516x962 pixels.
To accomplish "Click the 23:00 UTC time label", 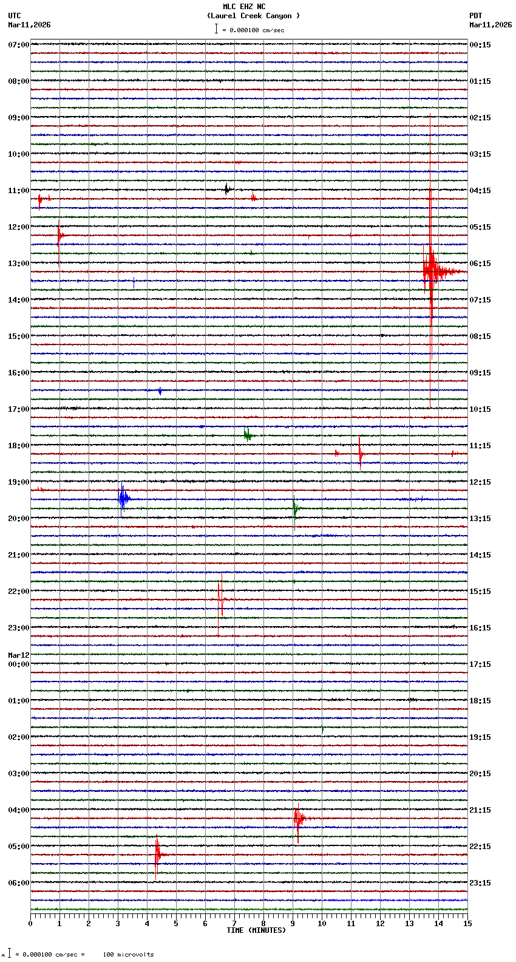I will pos(19,628).
